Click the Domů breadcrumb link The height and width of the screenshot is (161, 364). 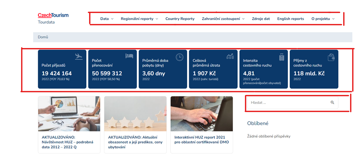[x=43, y=37]
